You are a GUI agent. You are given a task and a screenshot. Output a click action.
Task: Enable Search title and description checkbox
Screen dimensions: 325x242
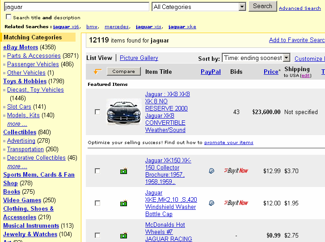click(8, 17)
